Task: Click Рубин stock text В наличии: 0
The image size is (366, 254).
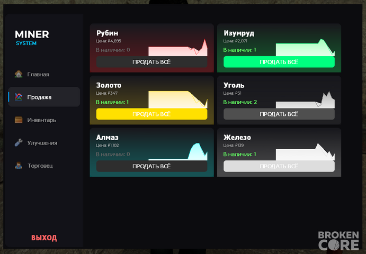Action: coord(113,50)
